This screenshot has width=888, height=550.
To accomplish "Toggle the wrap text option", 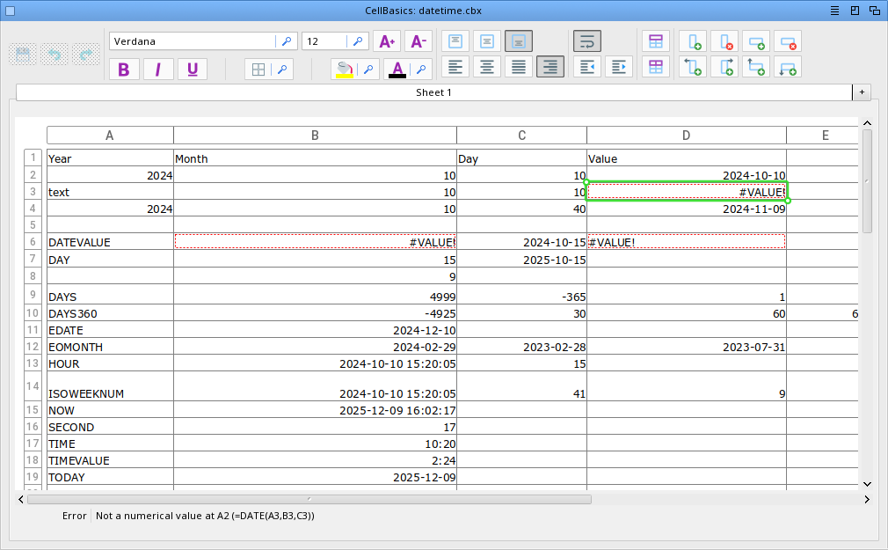I will [587, 41].
